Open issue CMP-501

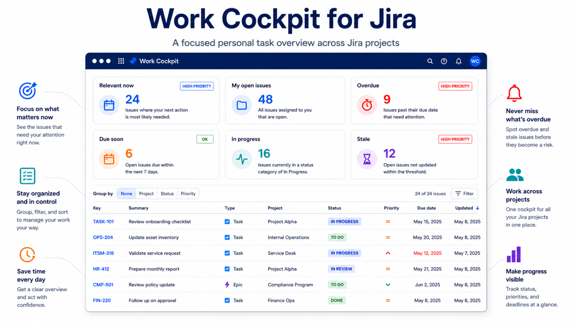(x=103, y=284)
